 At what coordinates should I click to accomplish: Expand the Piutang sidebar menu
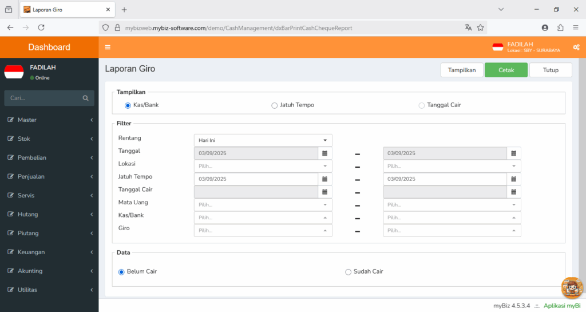point(49,233)
